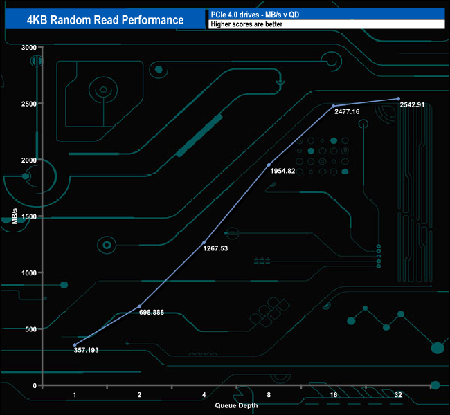Viewport: 450px width, 415px height.
Task: Click the 500 tick on the y-axis
Action: click(x=30, y=329)
